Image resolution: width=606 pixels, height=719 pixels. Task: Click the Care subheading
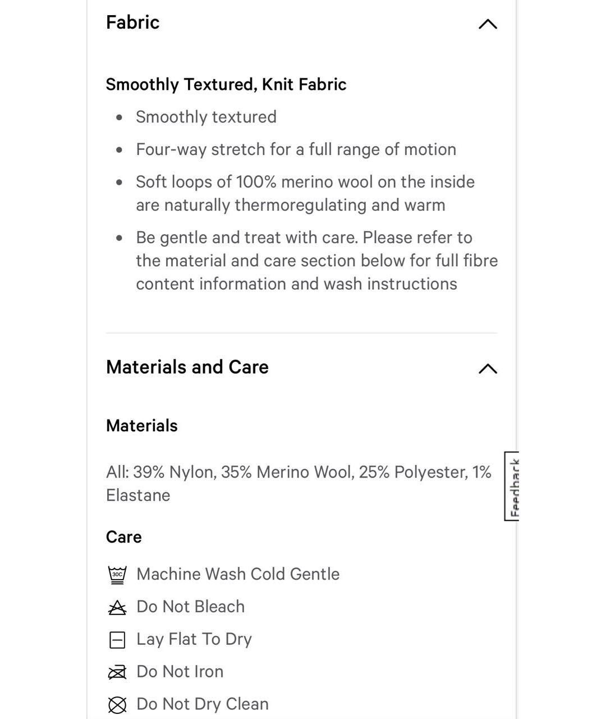click(x=124, y=537)
